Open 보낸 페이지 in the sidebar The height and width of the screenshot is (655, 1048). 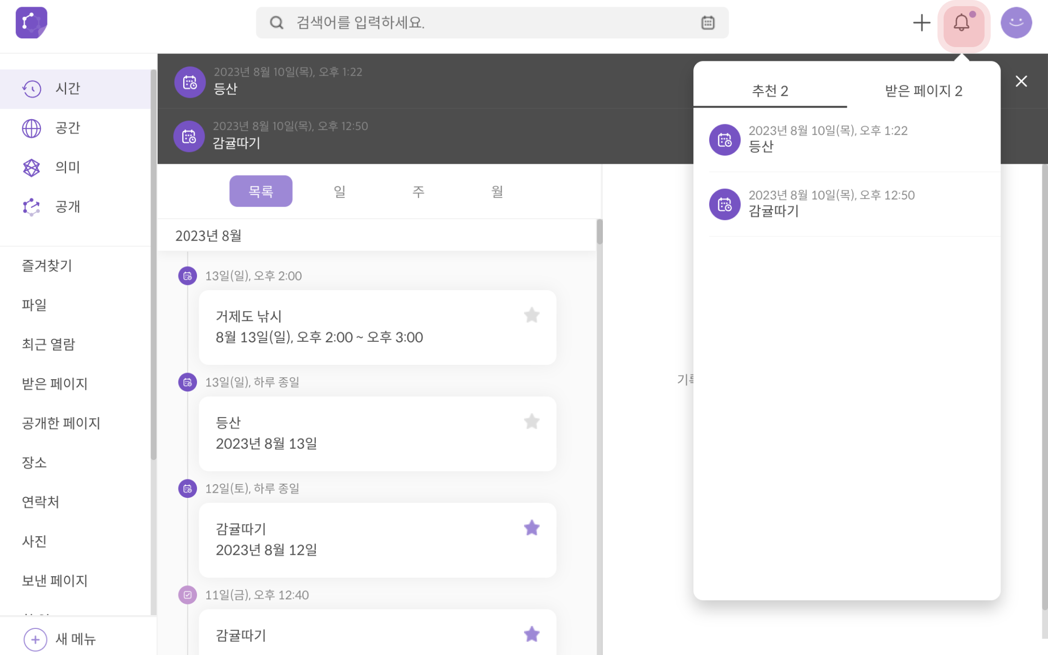tap(55, 581)
